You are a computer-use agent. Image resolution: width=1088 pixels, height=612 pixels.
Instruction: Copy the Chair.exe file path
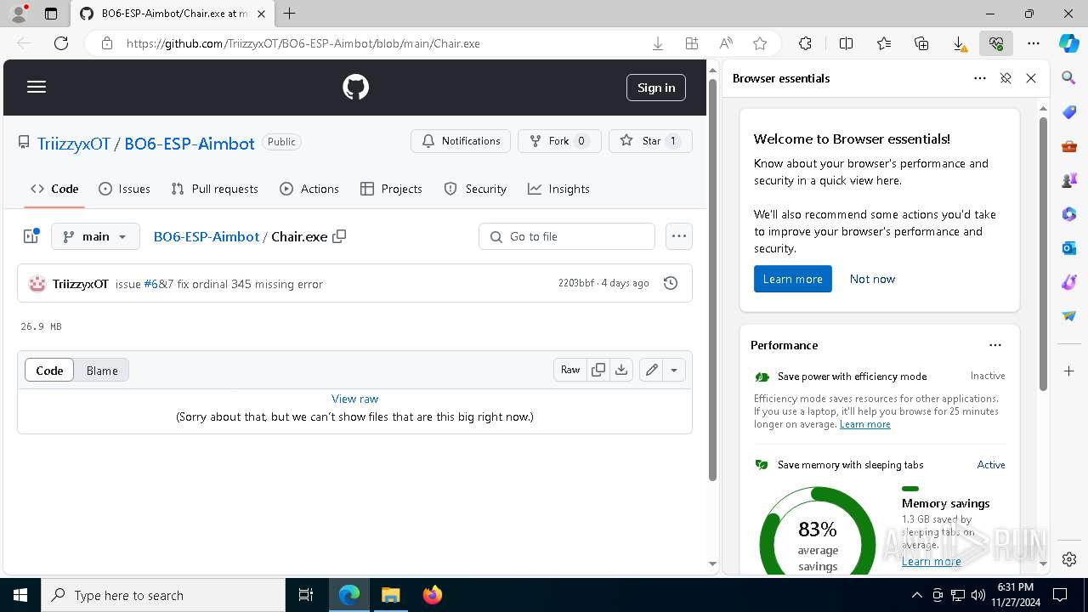339,236
